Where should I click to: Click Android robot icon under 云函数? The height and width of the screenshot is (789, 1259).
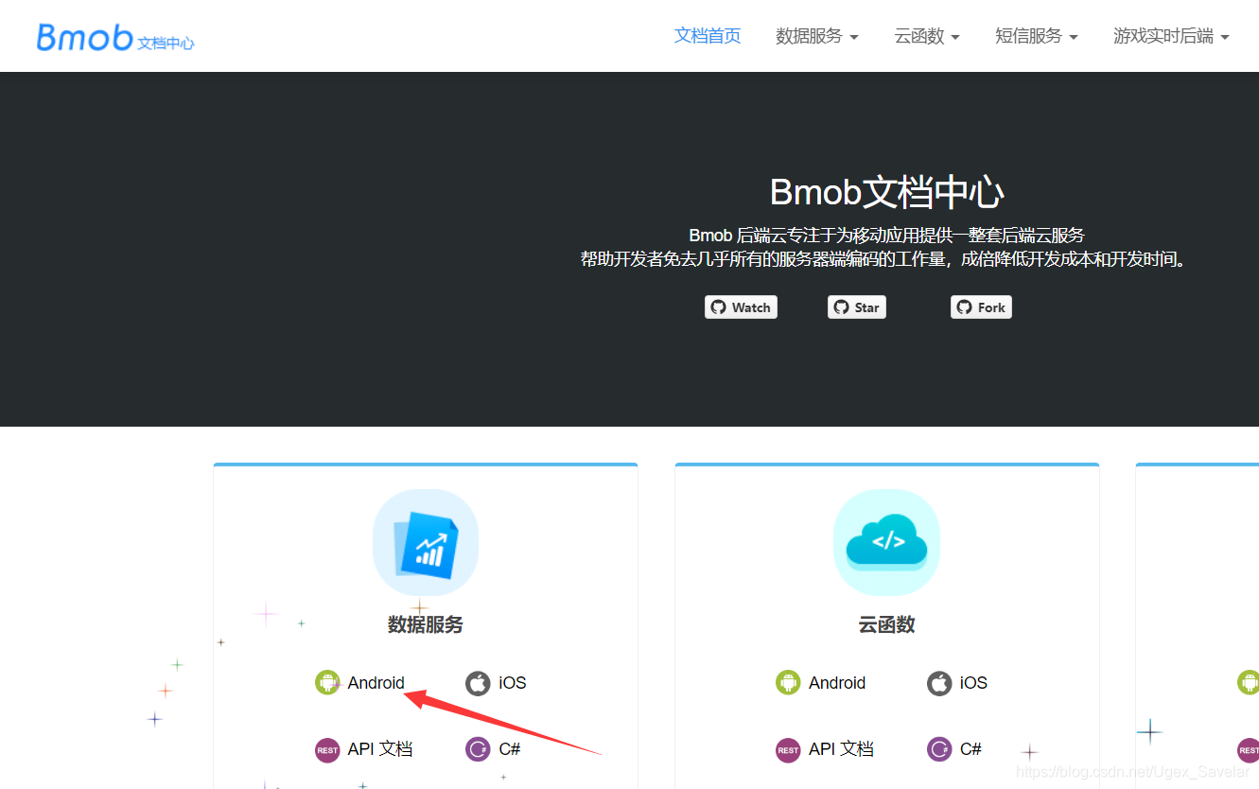point(788,683)
